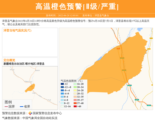
Task: Click the >40 red legend swatch
Action: pos(75,106)
